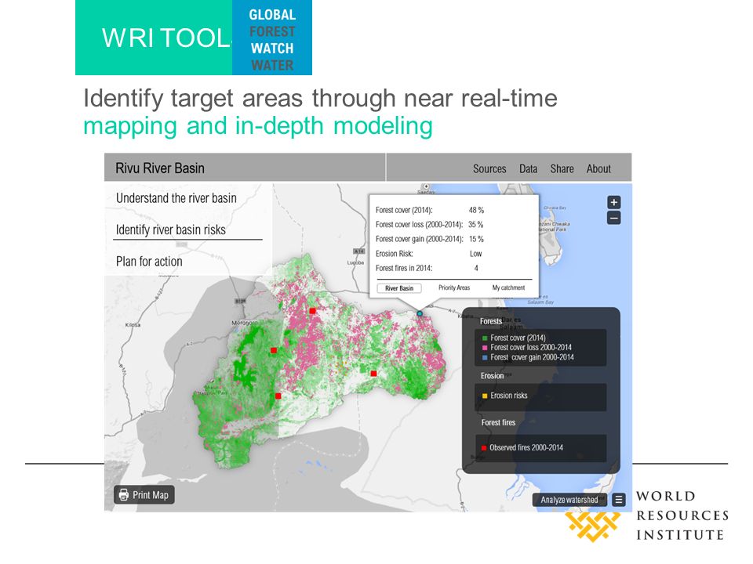This screenshot has height=564, width=753.
Task: Click the Forest cover gain 15 % row
Action: [x=430, y=239]
